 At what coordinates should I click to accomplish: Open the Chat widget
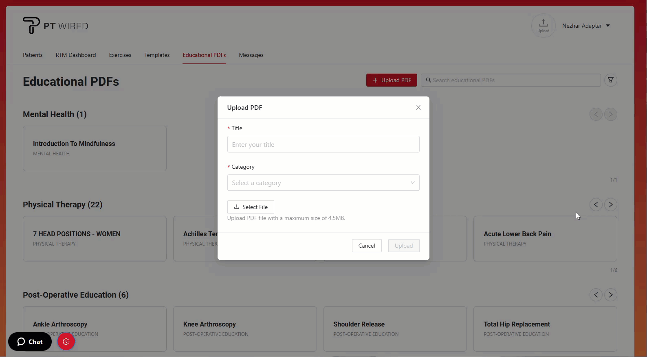coord(30,342)
